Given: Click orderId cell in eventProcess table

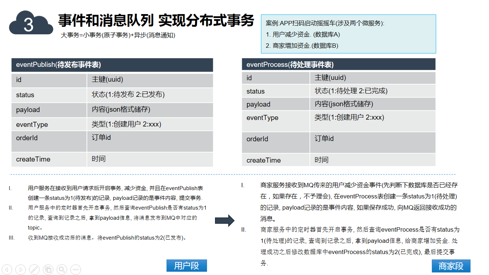Looking at the screenshot, I should pyautogui.click(x=276, y=142).
